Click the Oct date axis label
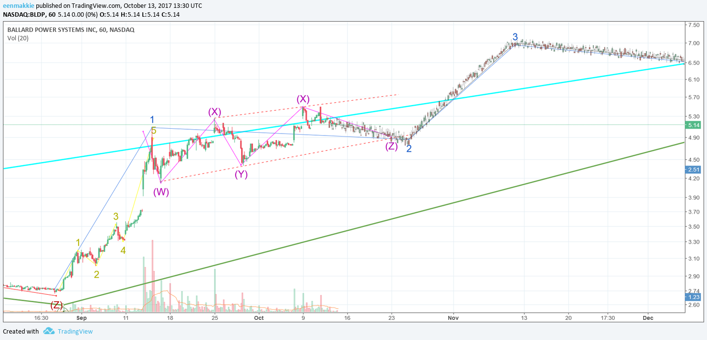The image size is (707, 340). (x=259, y=318)
